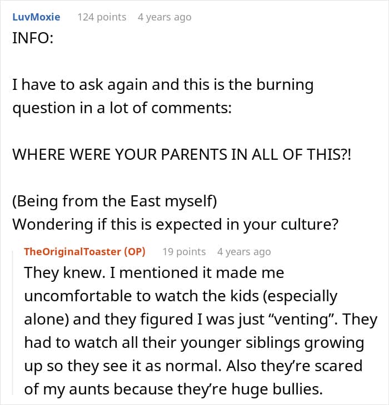
Task: Click 'Wondering if this is expected in your culture?'
Action: pyautogui.click(x=176, y=225)
